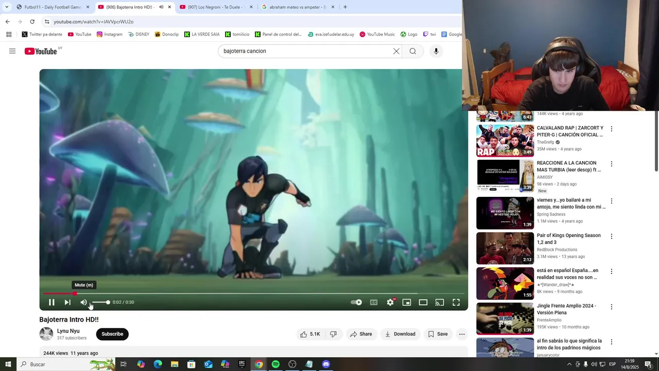Save video to a playlist
Image resolution: width=659 pixels, height=371 pixels.
(x=438, y=334)
